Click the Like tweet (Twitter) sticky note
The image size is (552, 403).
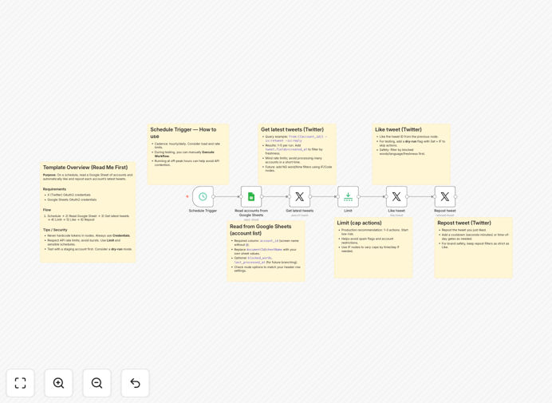pos(411,154)
